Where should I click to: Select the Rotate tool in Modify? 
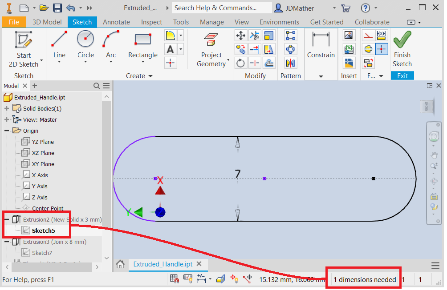pyautogui.click(x=241, y=63)
